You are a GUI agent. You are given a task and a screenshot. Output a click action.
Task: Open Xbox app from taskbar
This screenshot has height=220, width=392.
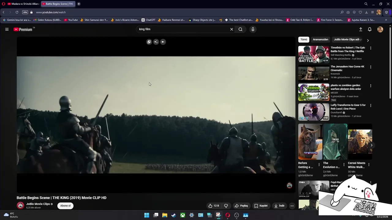(183, 215)
